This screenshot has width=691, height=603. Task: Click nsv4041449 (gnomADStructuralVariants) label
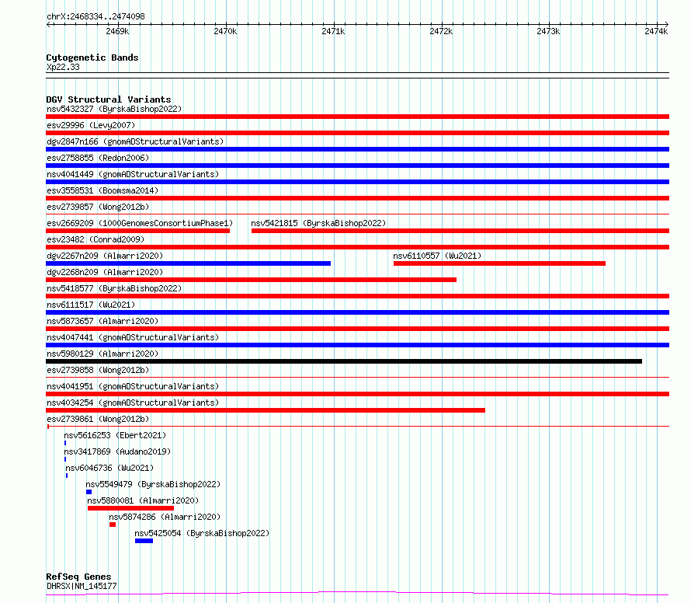(x=133, y=174)
